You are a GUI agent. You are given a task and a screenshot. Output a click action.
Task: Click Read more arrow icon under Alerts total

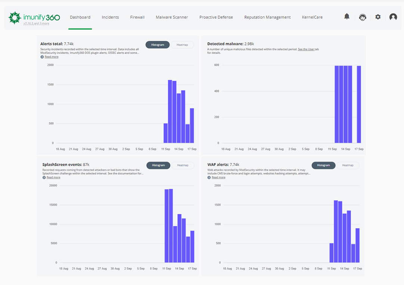point(42,57)
